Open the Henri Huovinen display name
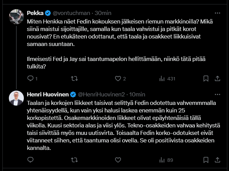The image size is (229, 171). click(x=47, y=94)
